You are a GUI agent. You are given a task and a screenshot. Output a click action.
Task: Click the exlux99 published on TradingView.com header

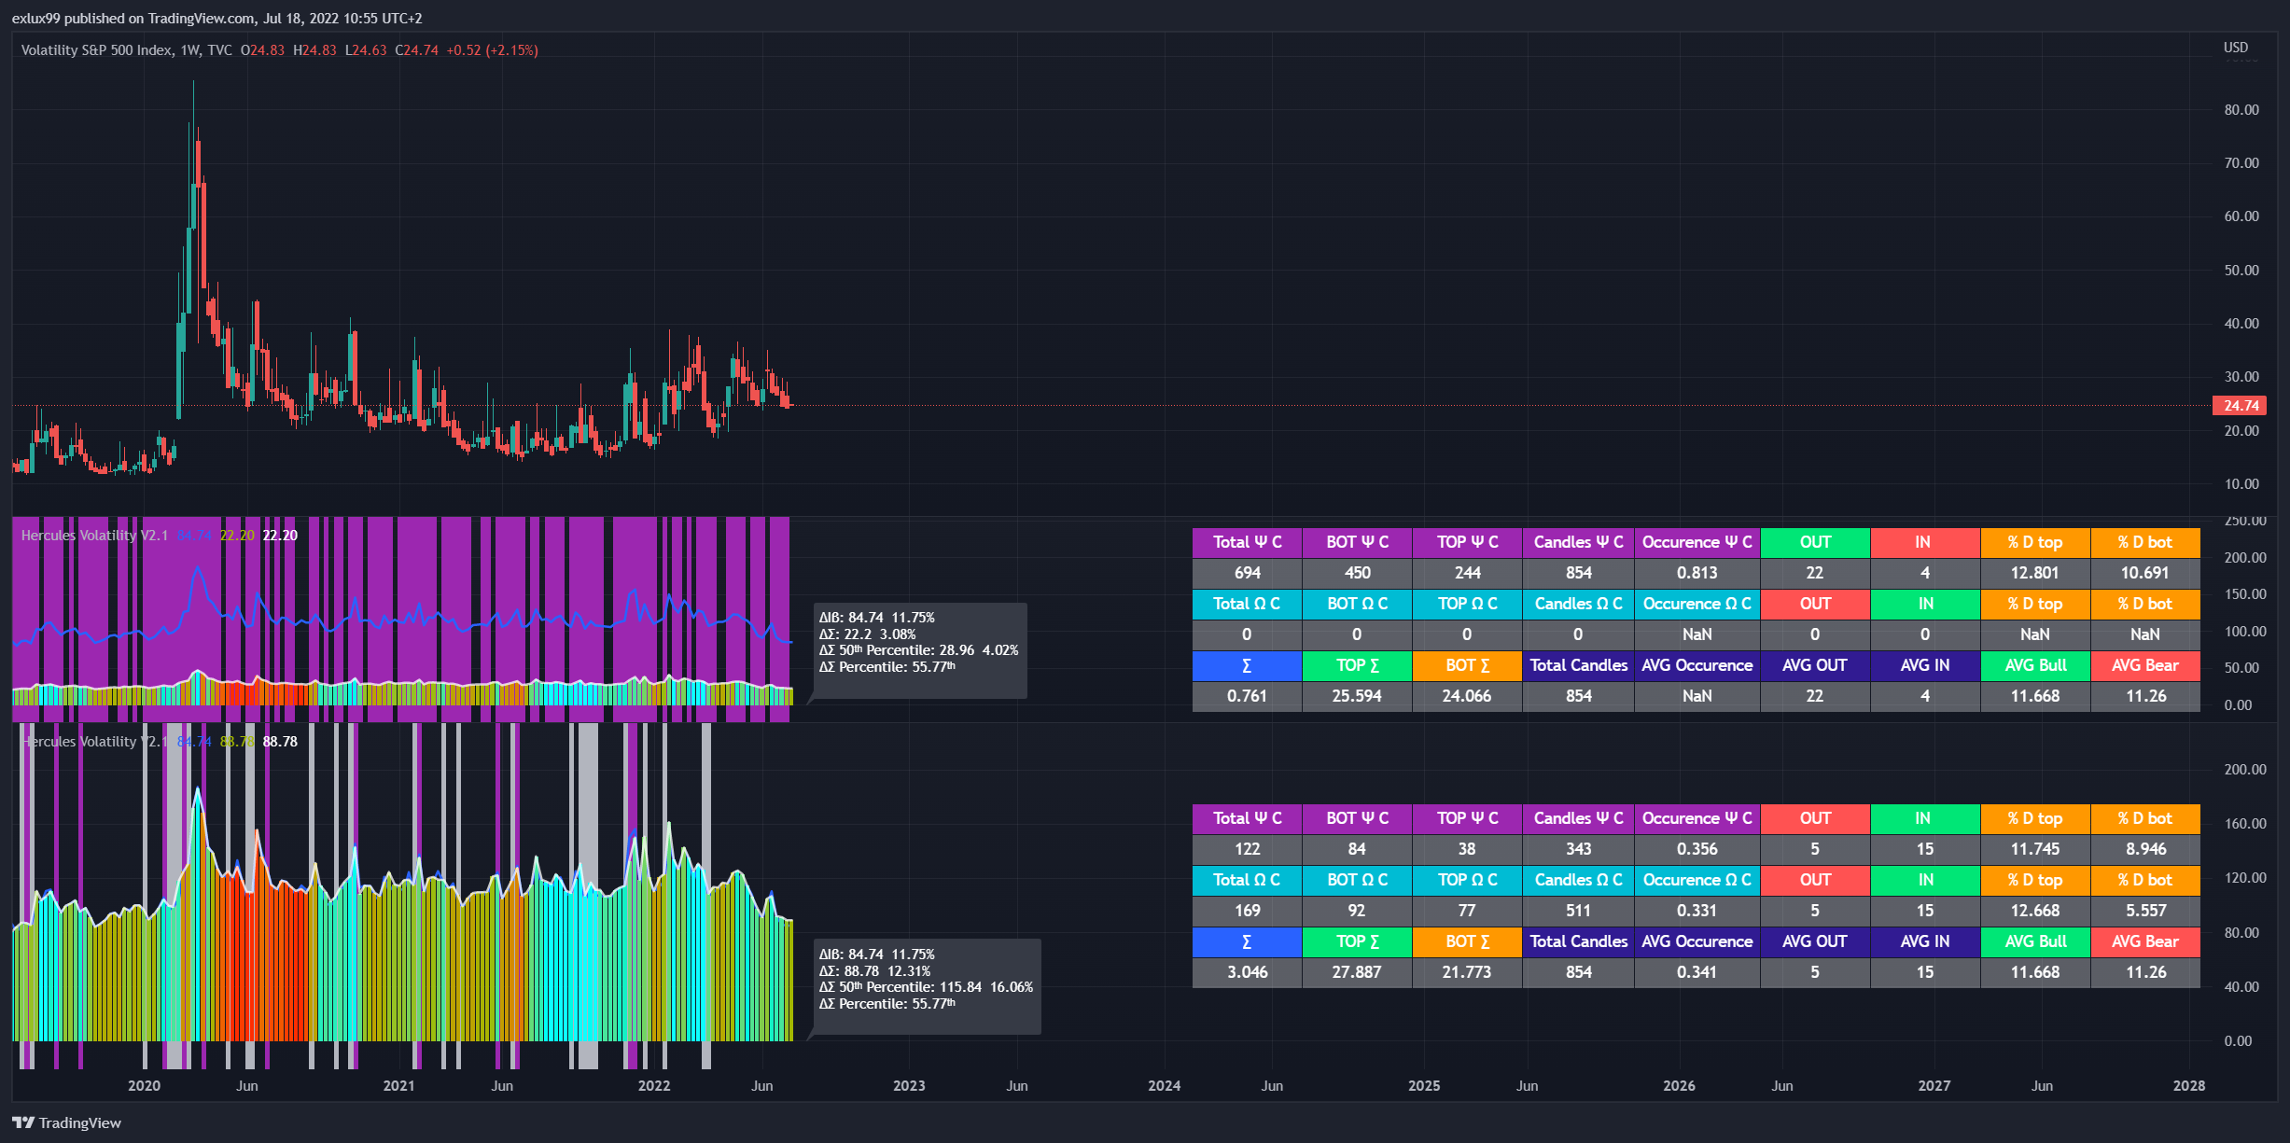point(216,19)
